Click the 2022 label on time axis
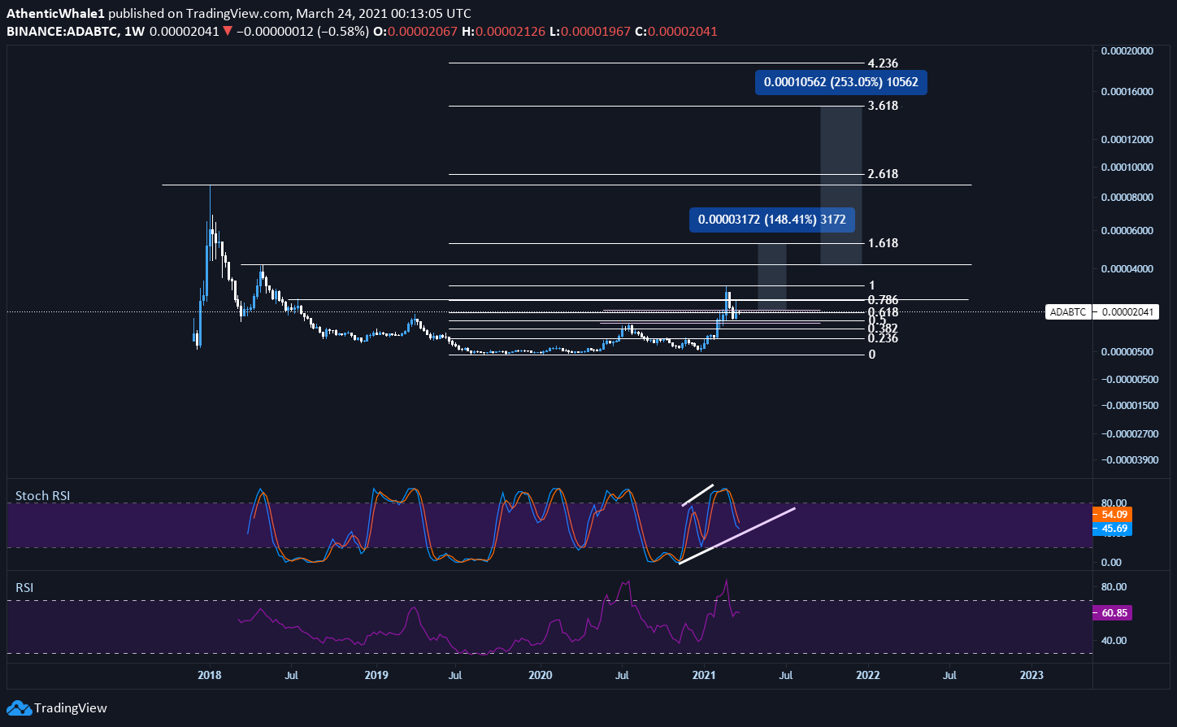Viewport: 1177px width, 727px height. (x=867, y=675)
